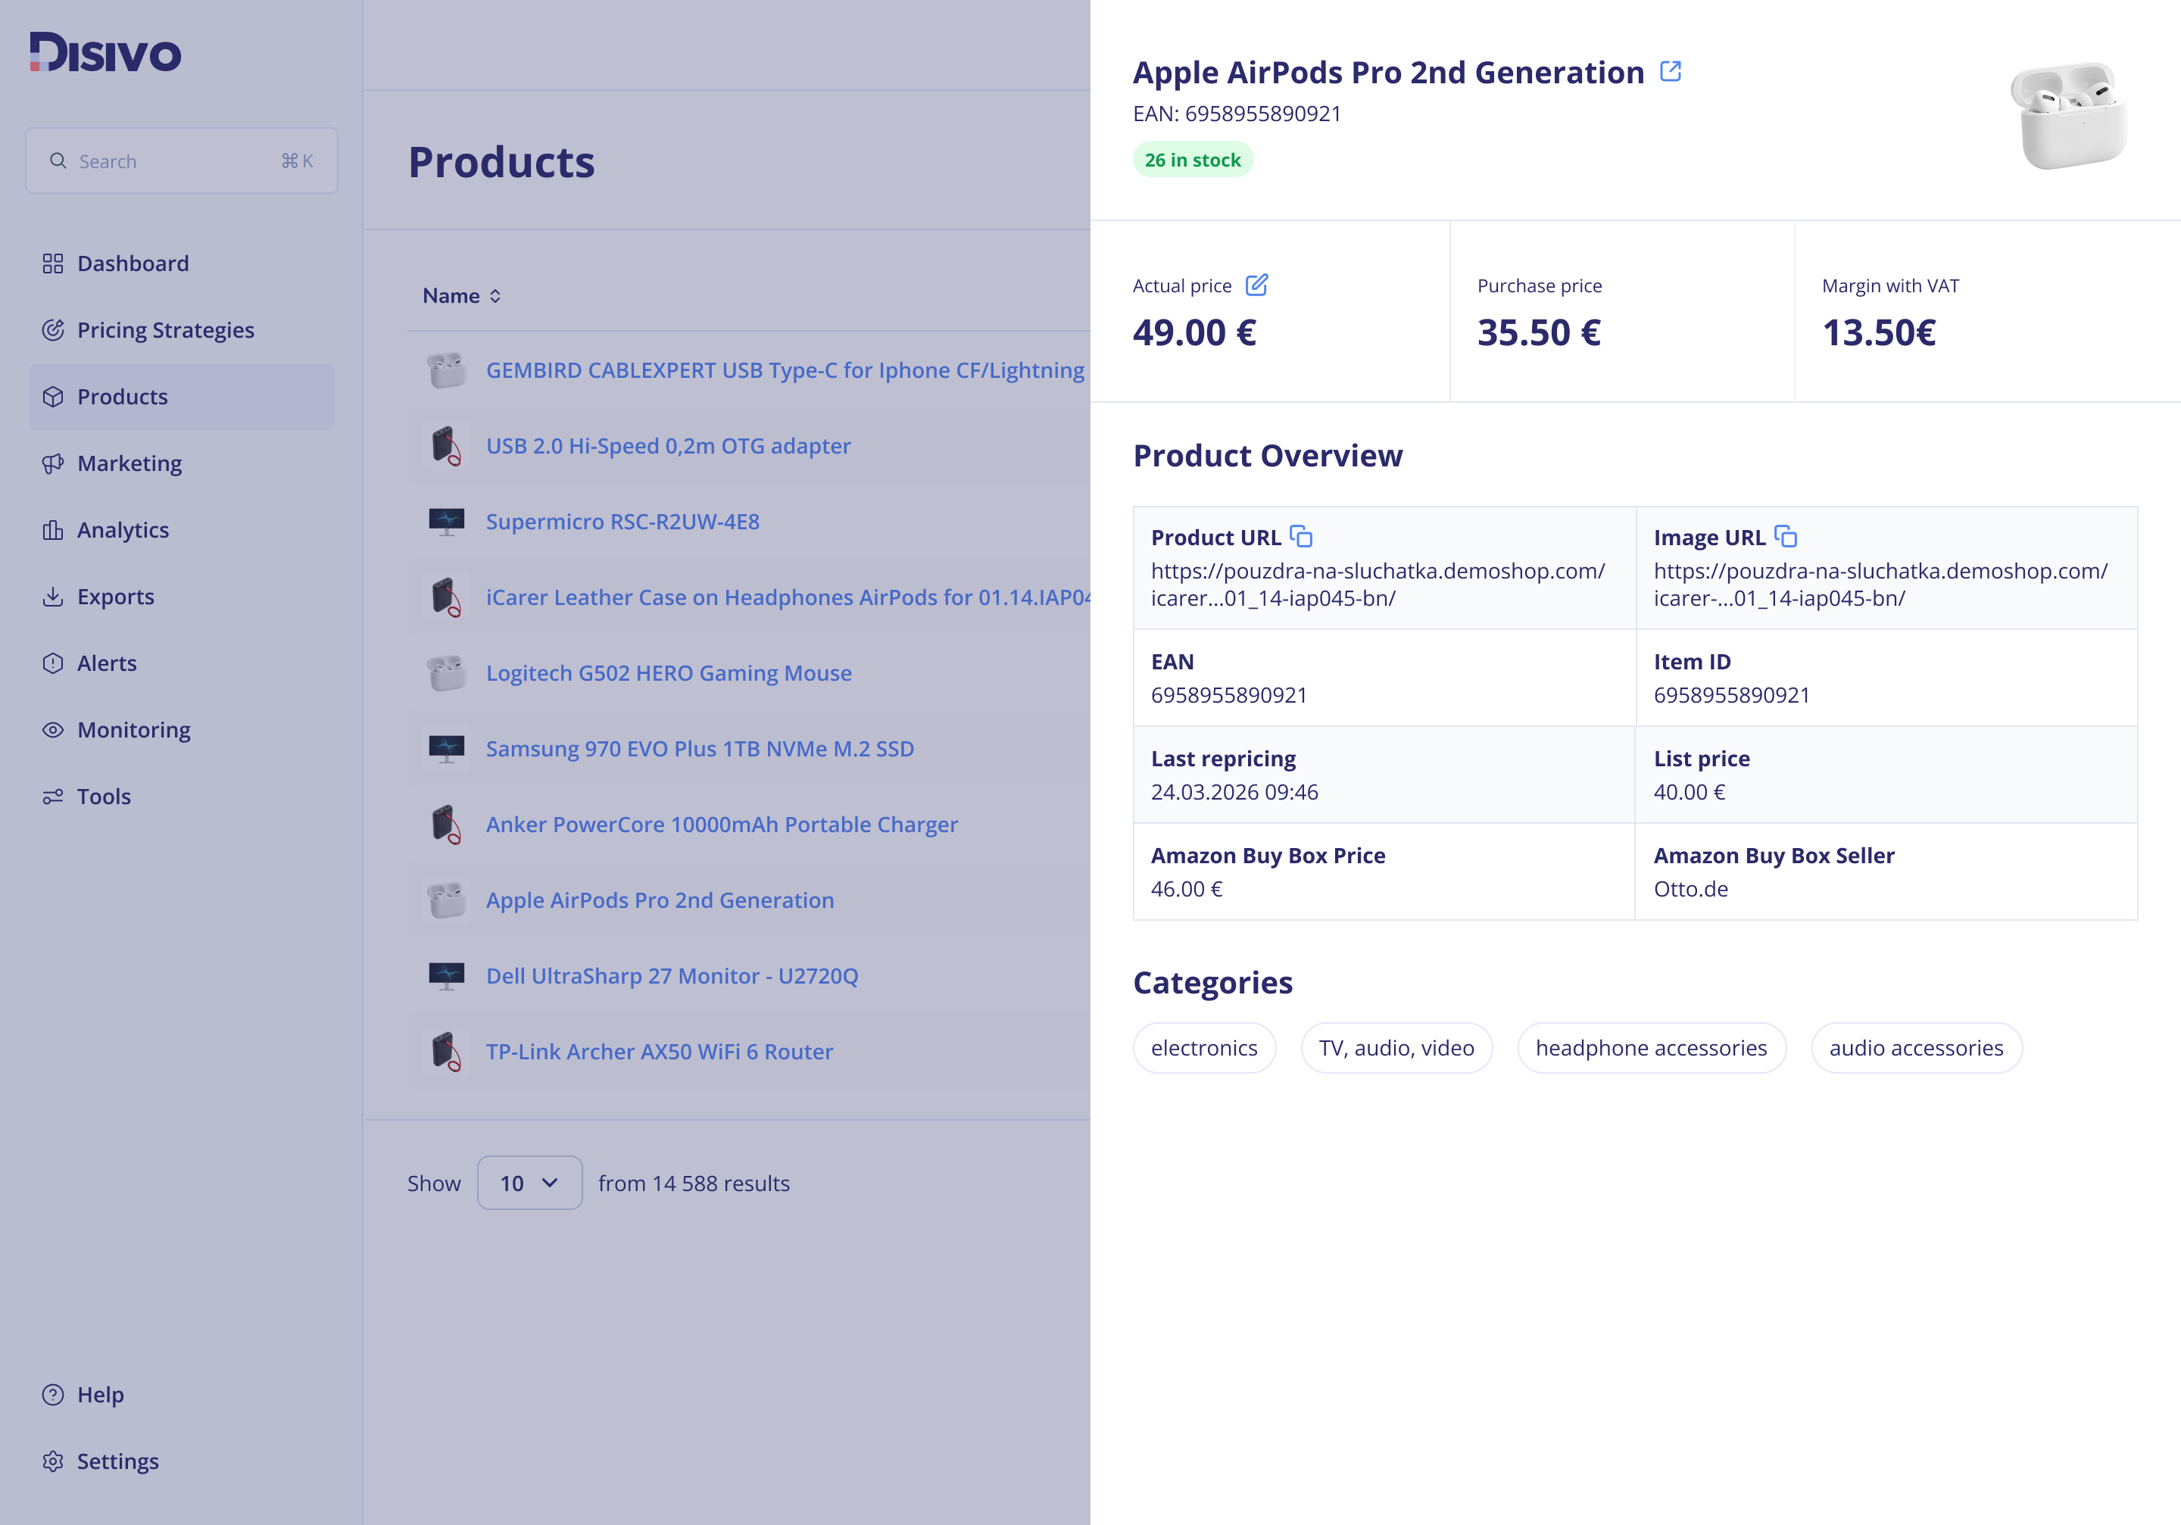
Task: Click the 'from 14 588 results' text
Action: [694, 1184]
